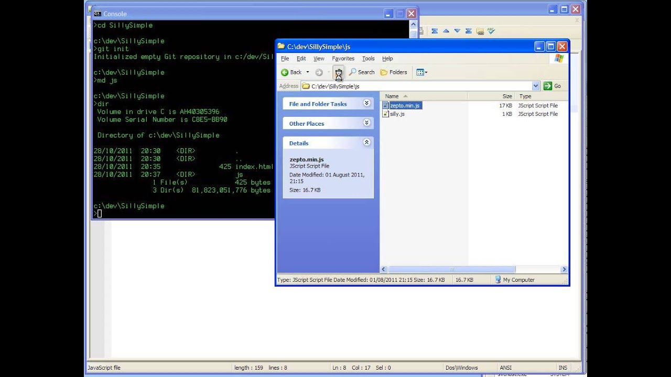
Task: Click the file list scroll-right arrow
Action: 564,269
